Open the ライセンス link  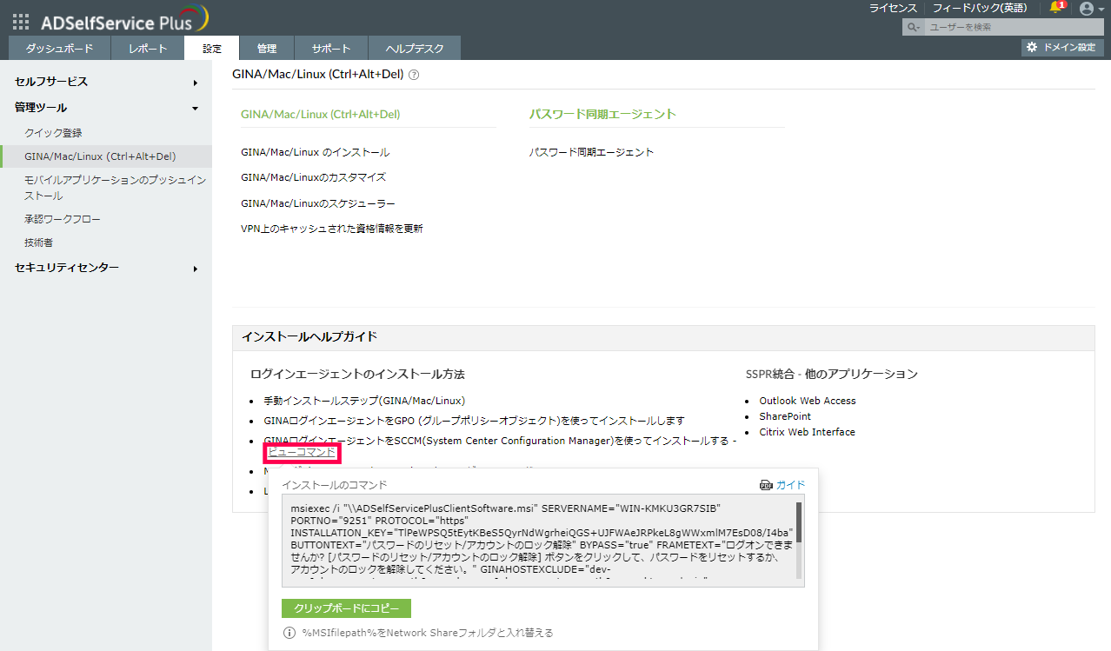893,8
